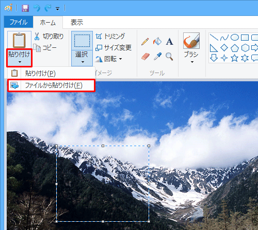Select the Six-point star shape
Image resolution: width=258 pixels, height=230 pixels.
[245, 58]
